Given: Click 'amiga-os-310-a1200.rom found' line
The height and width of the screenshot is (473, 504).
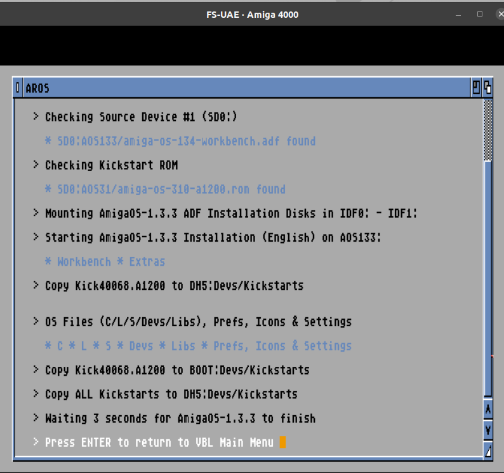Looking at the screenshot, I should click(x=165, y=189).
